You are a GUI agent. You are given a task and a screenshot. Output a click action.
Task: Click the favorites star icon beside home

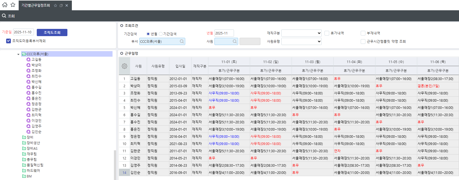[13, 5]
